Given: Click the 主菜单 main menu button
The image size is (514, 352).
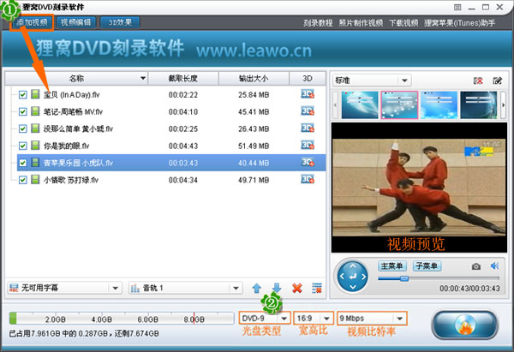Looking at the screenshot, I should coord(392,265).
